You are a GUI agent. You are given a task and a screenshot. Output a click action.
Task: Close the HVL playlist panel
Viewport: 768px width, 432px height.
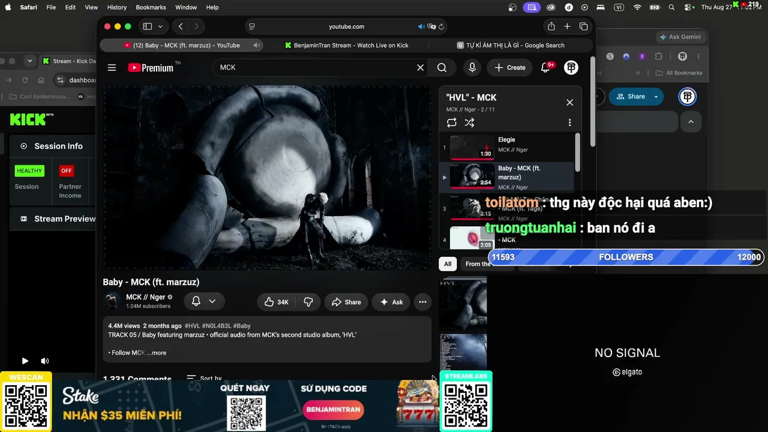[570, 103]
